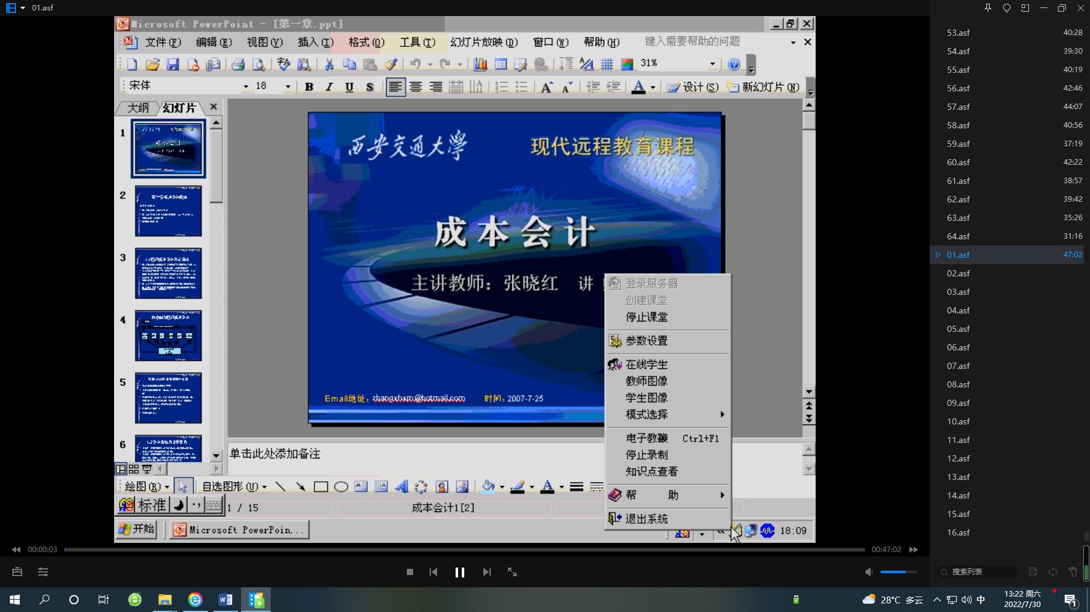Click the New document icon in toolbar
1090x612 pixels.
(x=132, y=64)
